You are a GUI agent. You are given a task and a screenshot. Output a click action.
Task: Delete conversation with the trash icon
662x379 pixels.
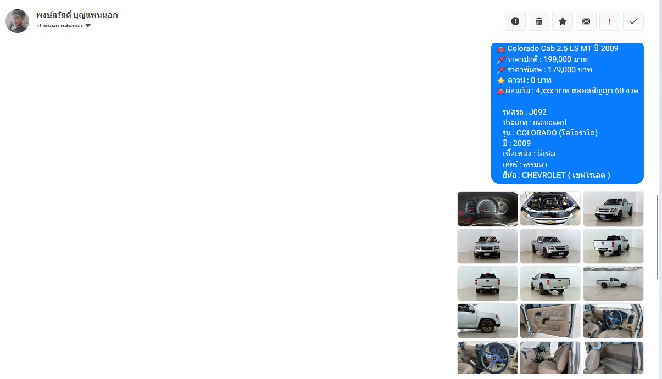539,21
